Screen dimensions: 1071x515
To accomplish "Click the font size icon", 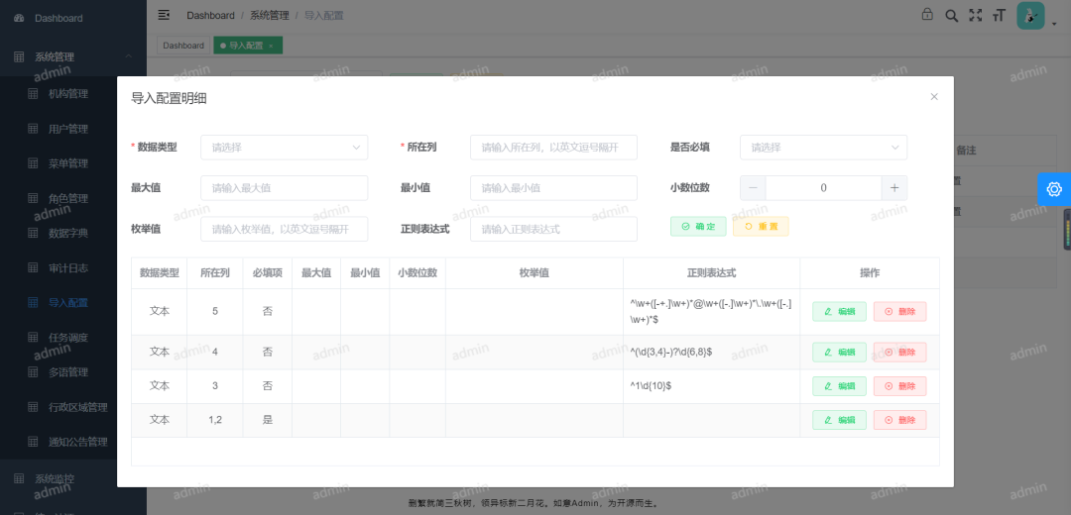I will [x=999, y=15].
